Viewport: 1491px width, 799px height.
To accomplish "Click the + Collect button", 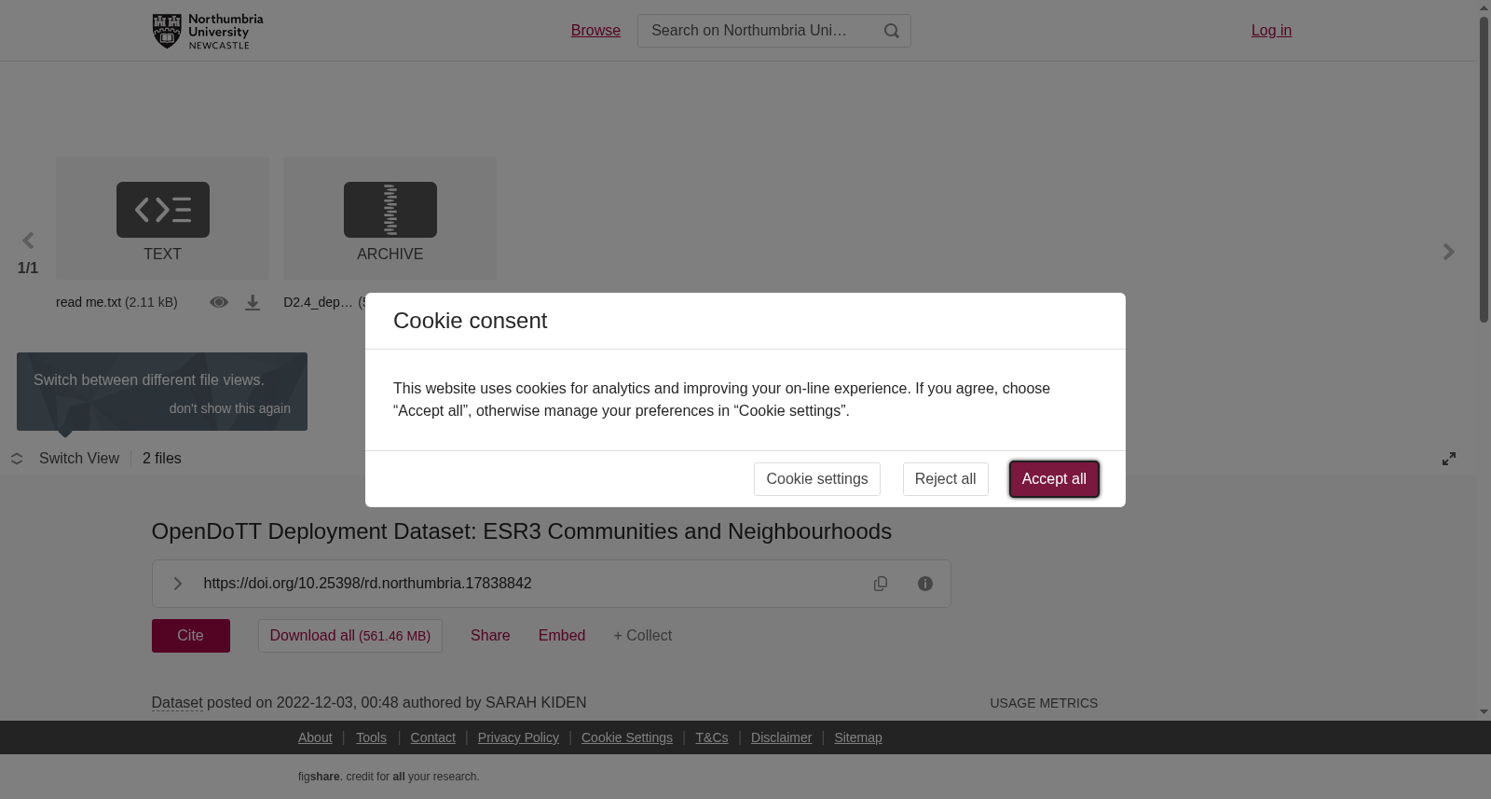I will click(643, 636).
